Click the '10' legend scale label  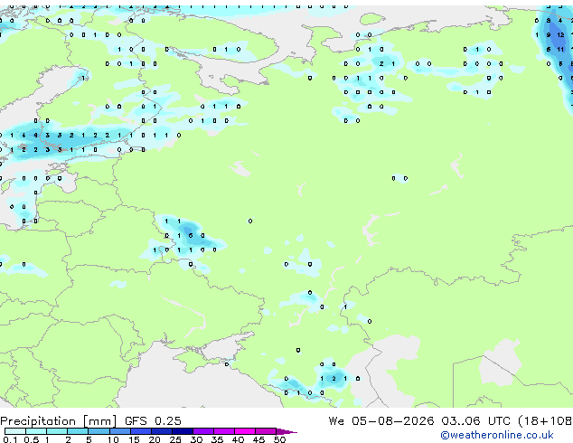point(113,439)
